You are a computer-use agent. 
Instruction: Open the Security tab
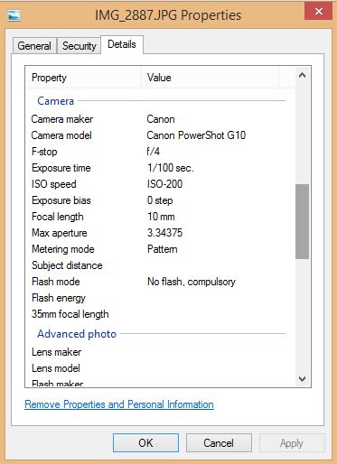[x=79, y=46]
